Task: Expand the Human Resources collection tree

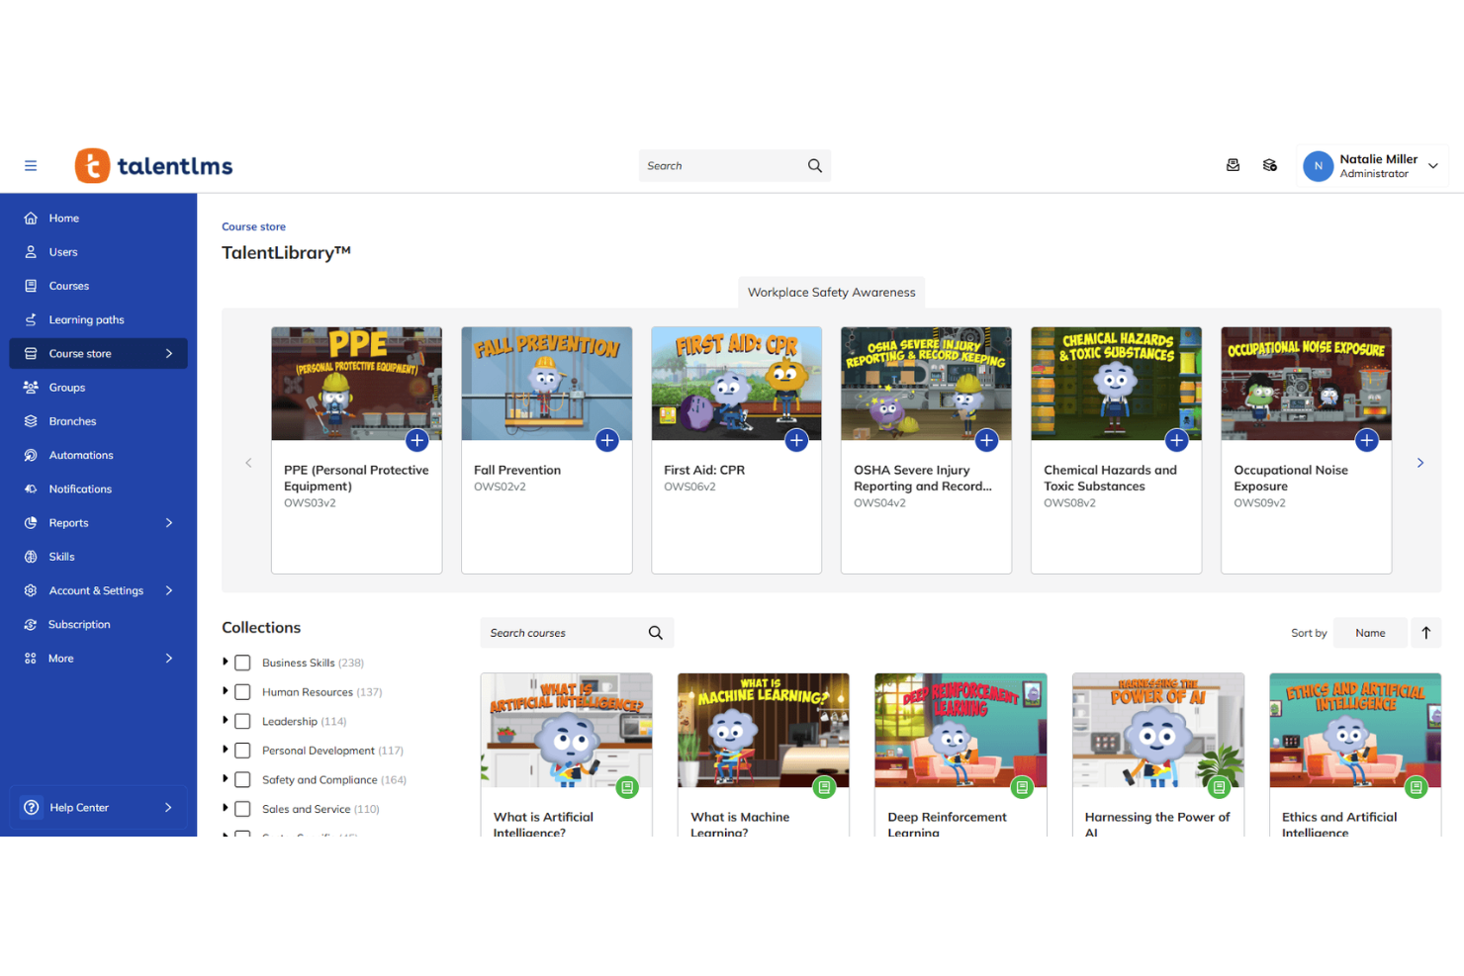Action: 226,692
